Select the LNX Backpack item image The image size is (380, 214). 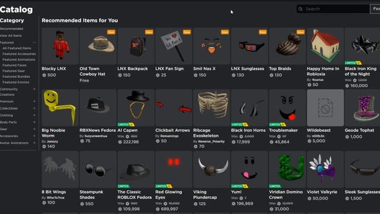[136, 46]
